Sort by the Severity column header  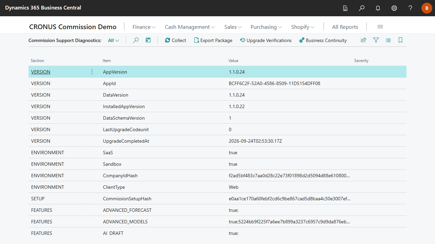click(361, 61)
